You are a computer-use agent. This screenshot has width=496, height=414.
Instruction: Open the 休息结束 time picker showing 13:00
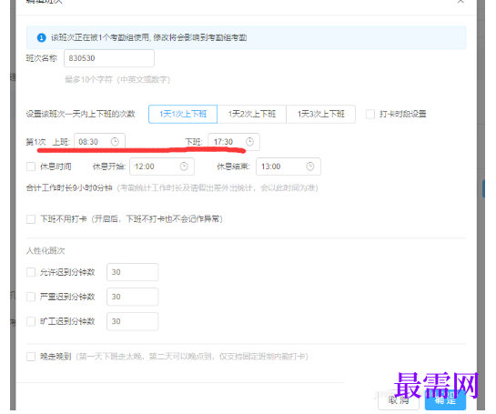click(288, 167)
